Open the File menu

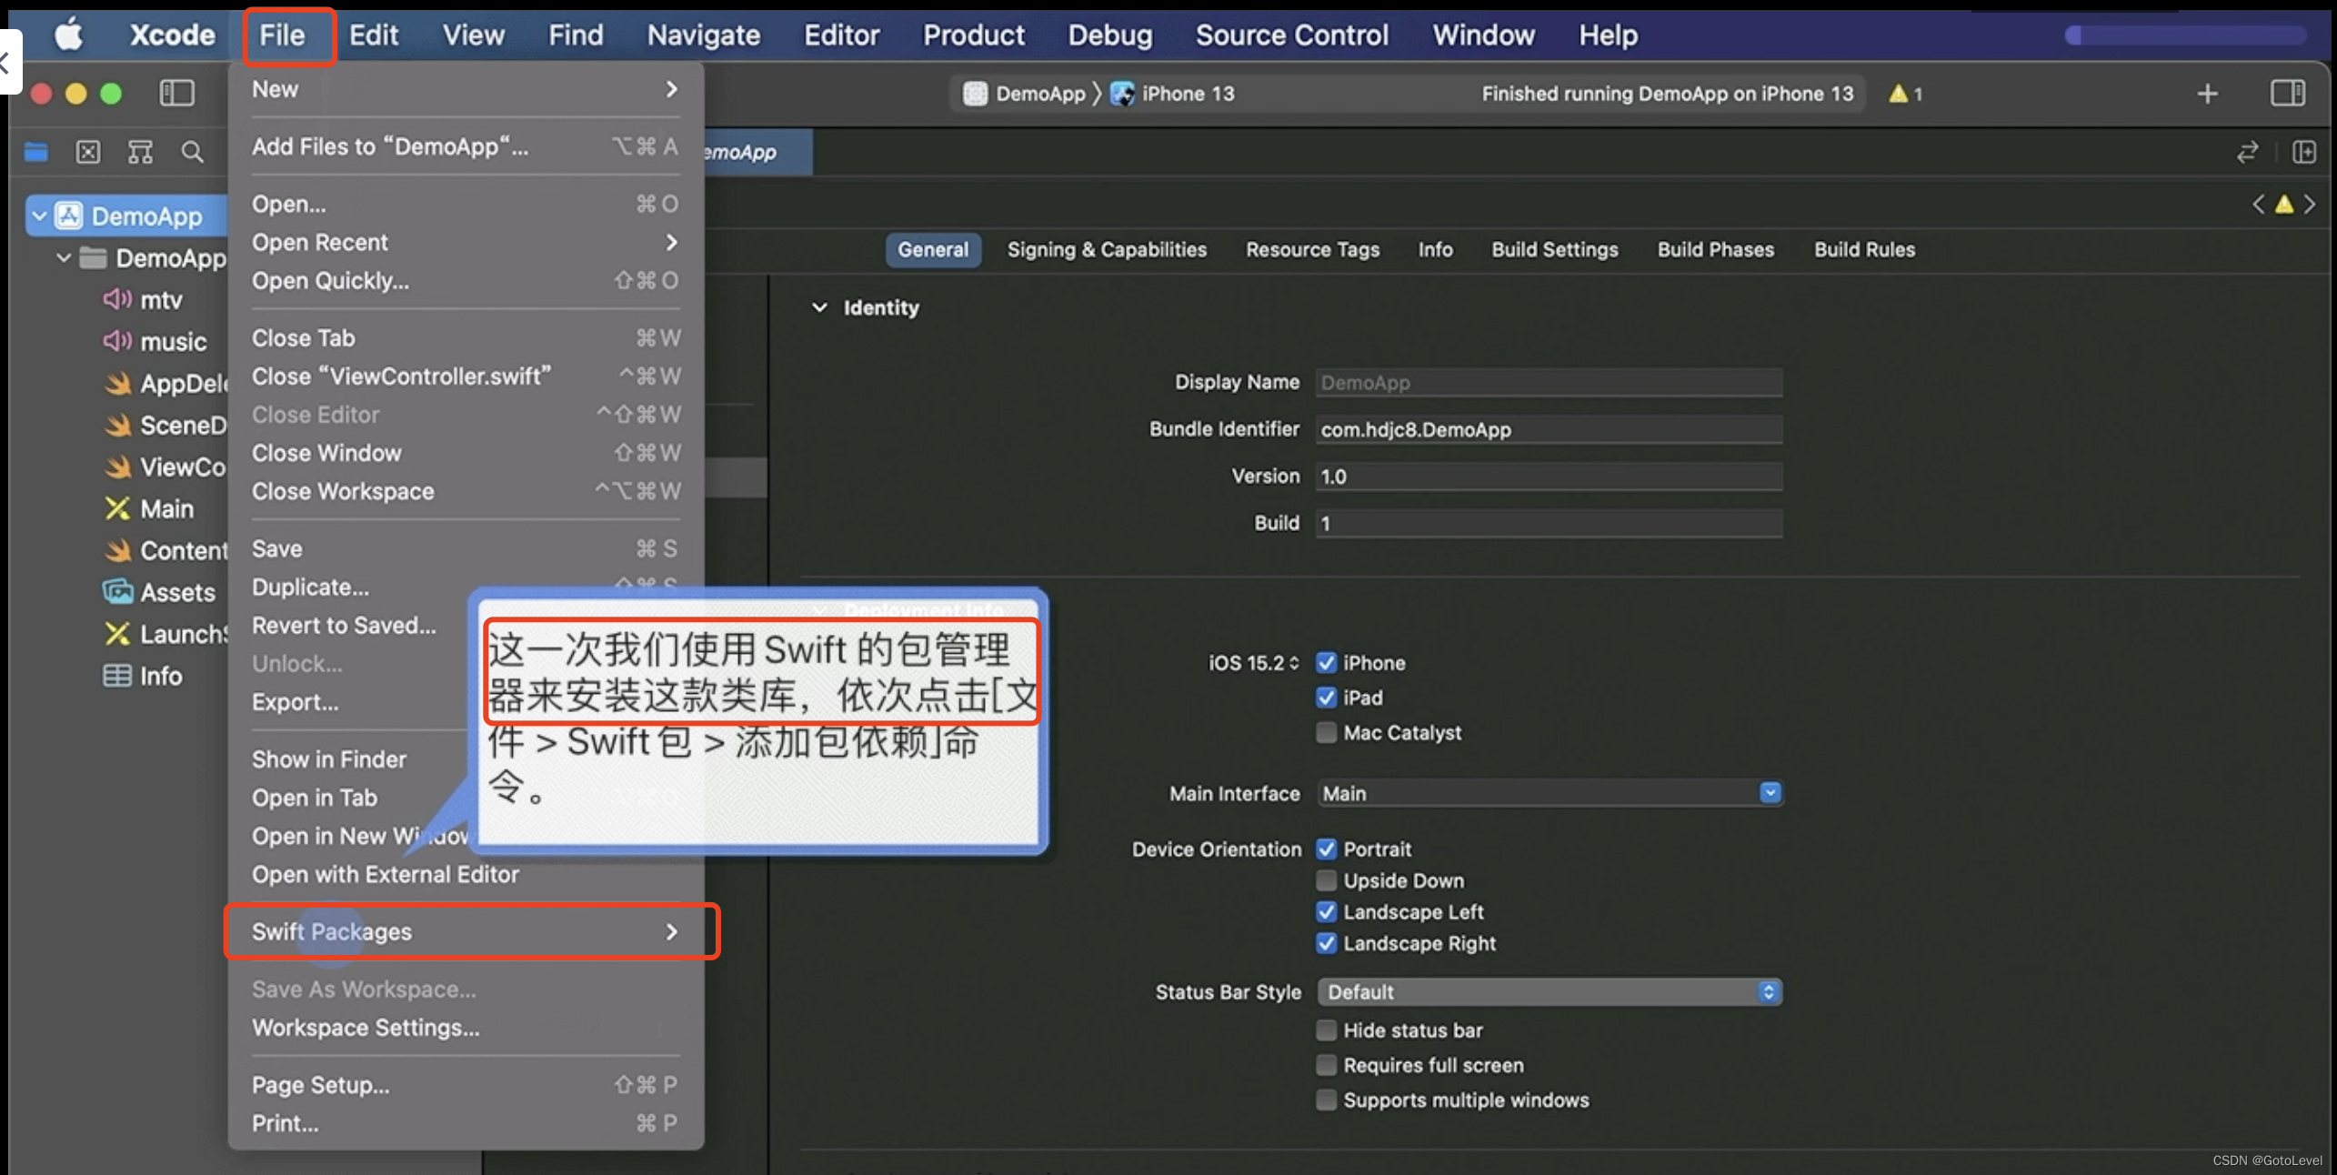click(x=282, y=35)
